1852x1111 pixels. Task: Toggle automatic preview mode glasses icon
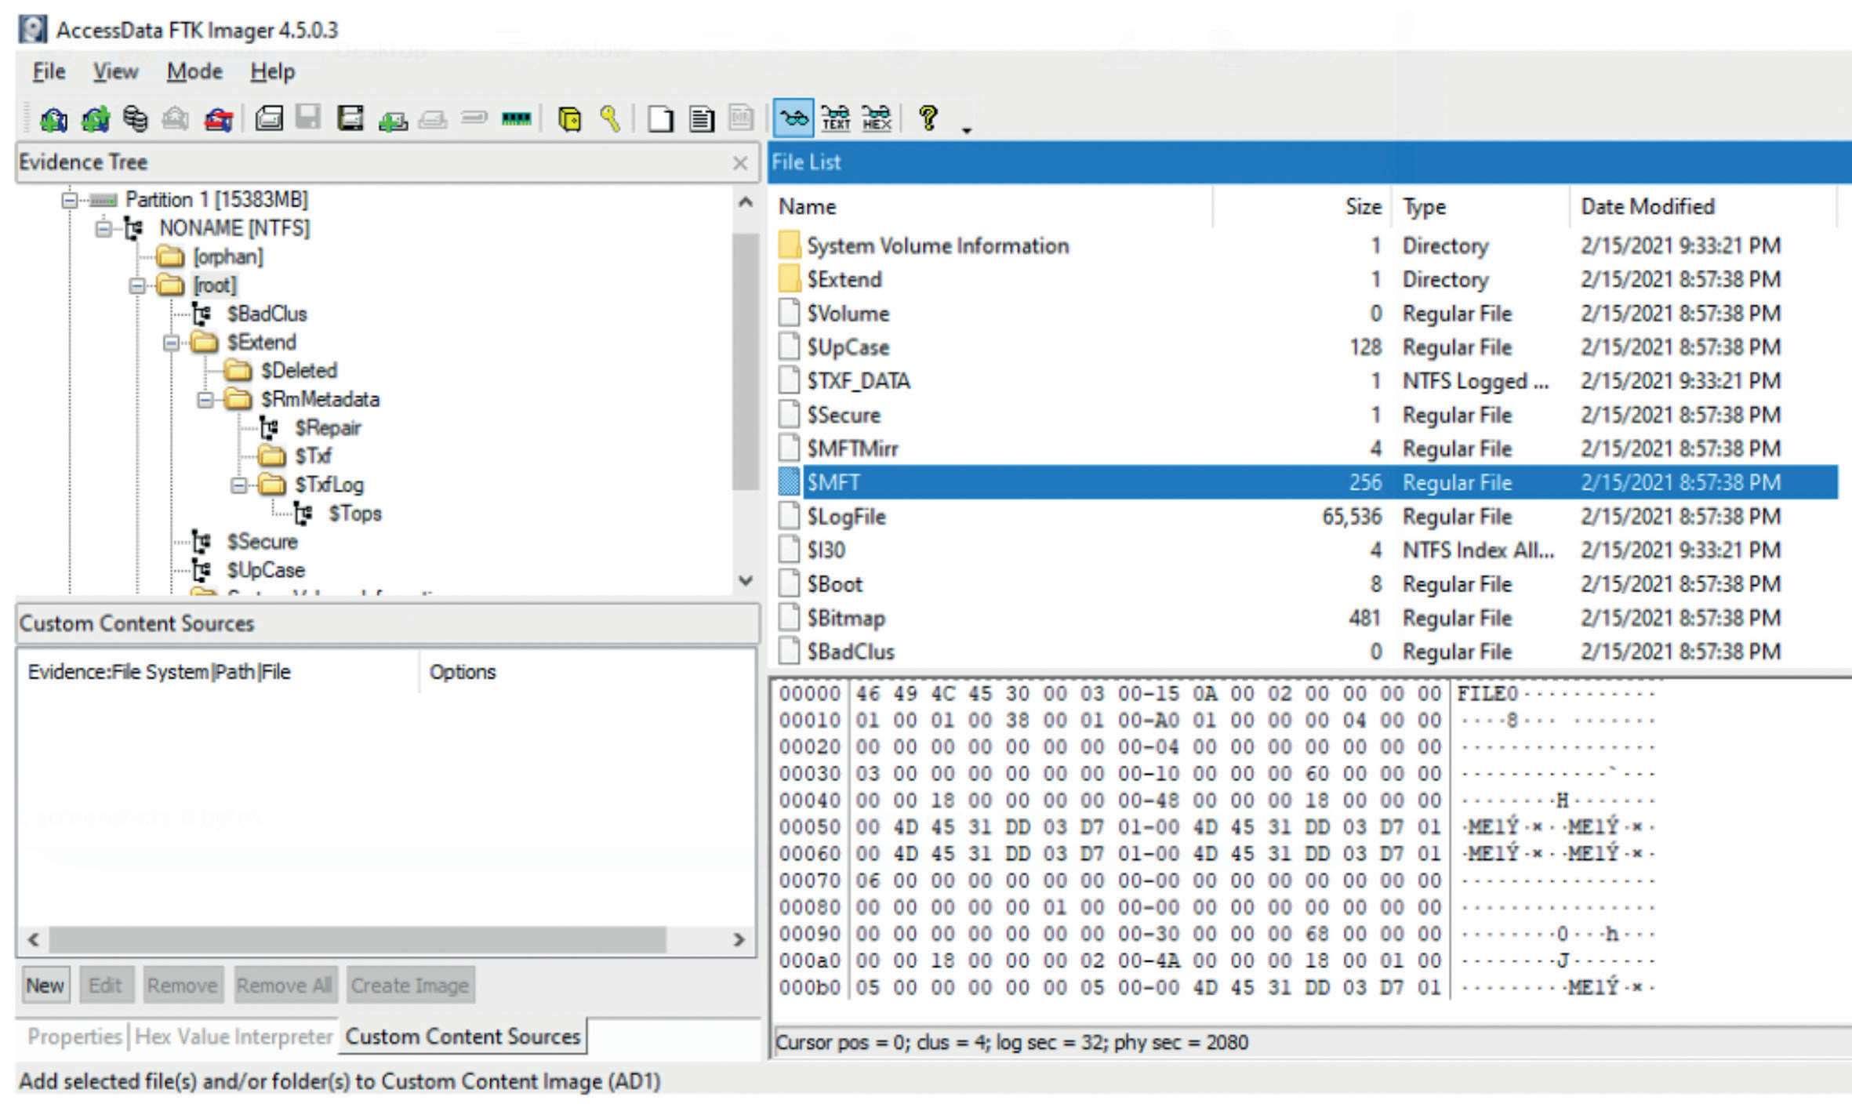pyautogui.click(x=793, y=119)
